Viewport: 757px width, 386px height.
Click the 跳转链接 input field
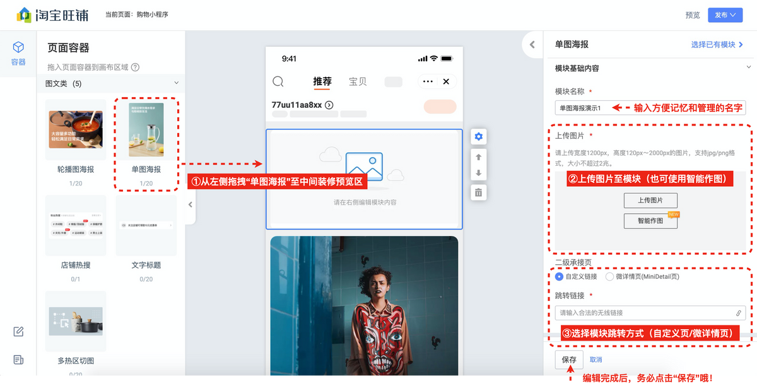(x=650, y=313)
